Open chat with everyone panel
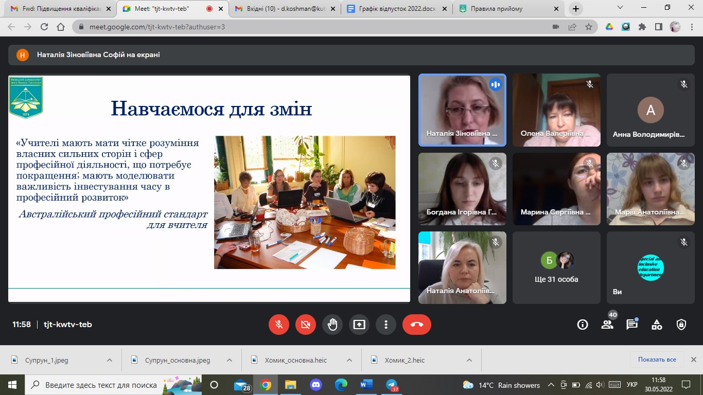The image size is (703, 395). [632, 325]
